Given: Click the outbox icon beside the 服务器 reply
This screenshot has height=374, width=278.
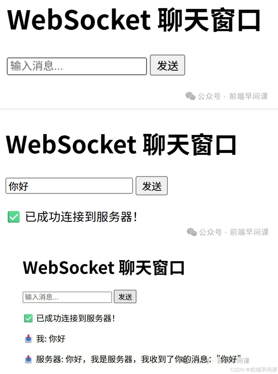Looking at the screenshot, I should point(28,359).
